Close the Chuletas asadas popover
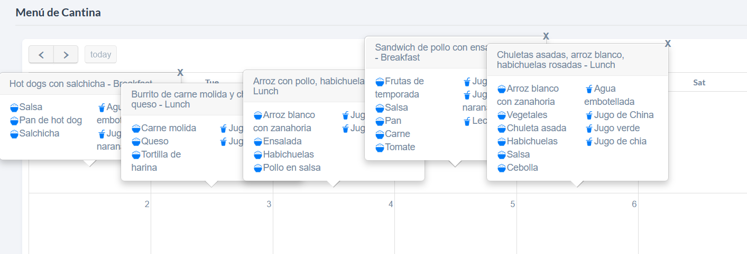747x254 pixels. click(x=668, y=43)
